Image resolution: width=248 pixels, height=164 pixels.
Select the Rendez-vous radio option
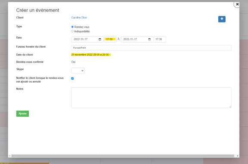point(72,27)
